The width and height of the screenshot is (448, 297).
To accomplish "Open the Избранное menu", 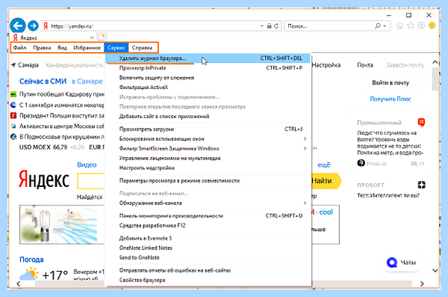I will click(87, 48).
